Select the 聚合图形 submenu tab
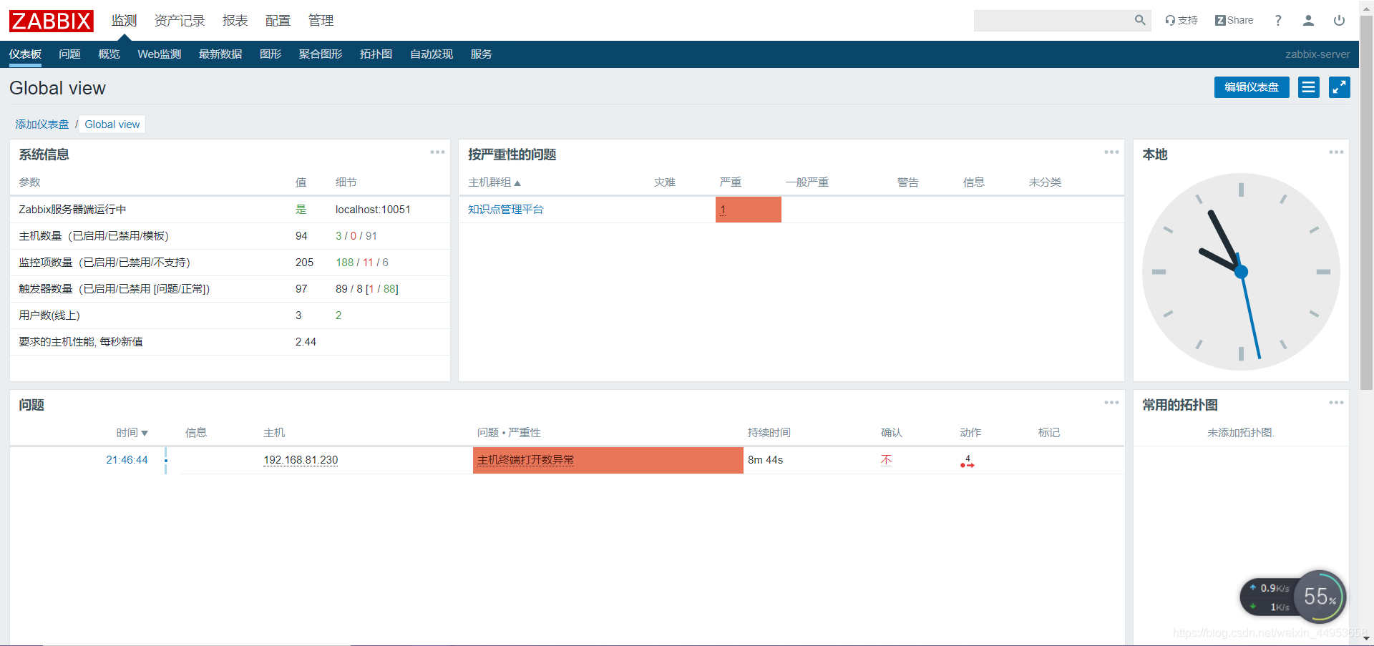 [320, 54]
